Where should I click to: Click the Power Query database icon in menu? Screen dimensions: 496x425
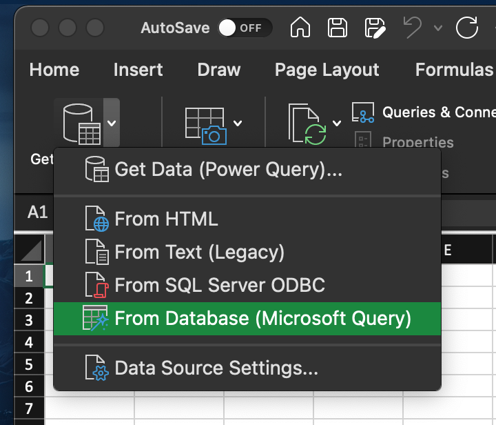(97, 169)
